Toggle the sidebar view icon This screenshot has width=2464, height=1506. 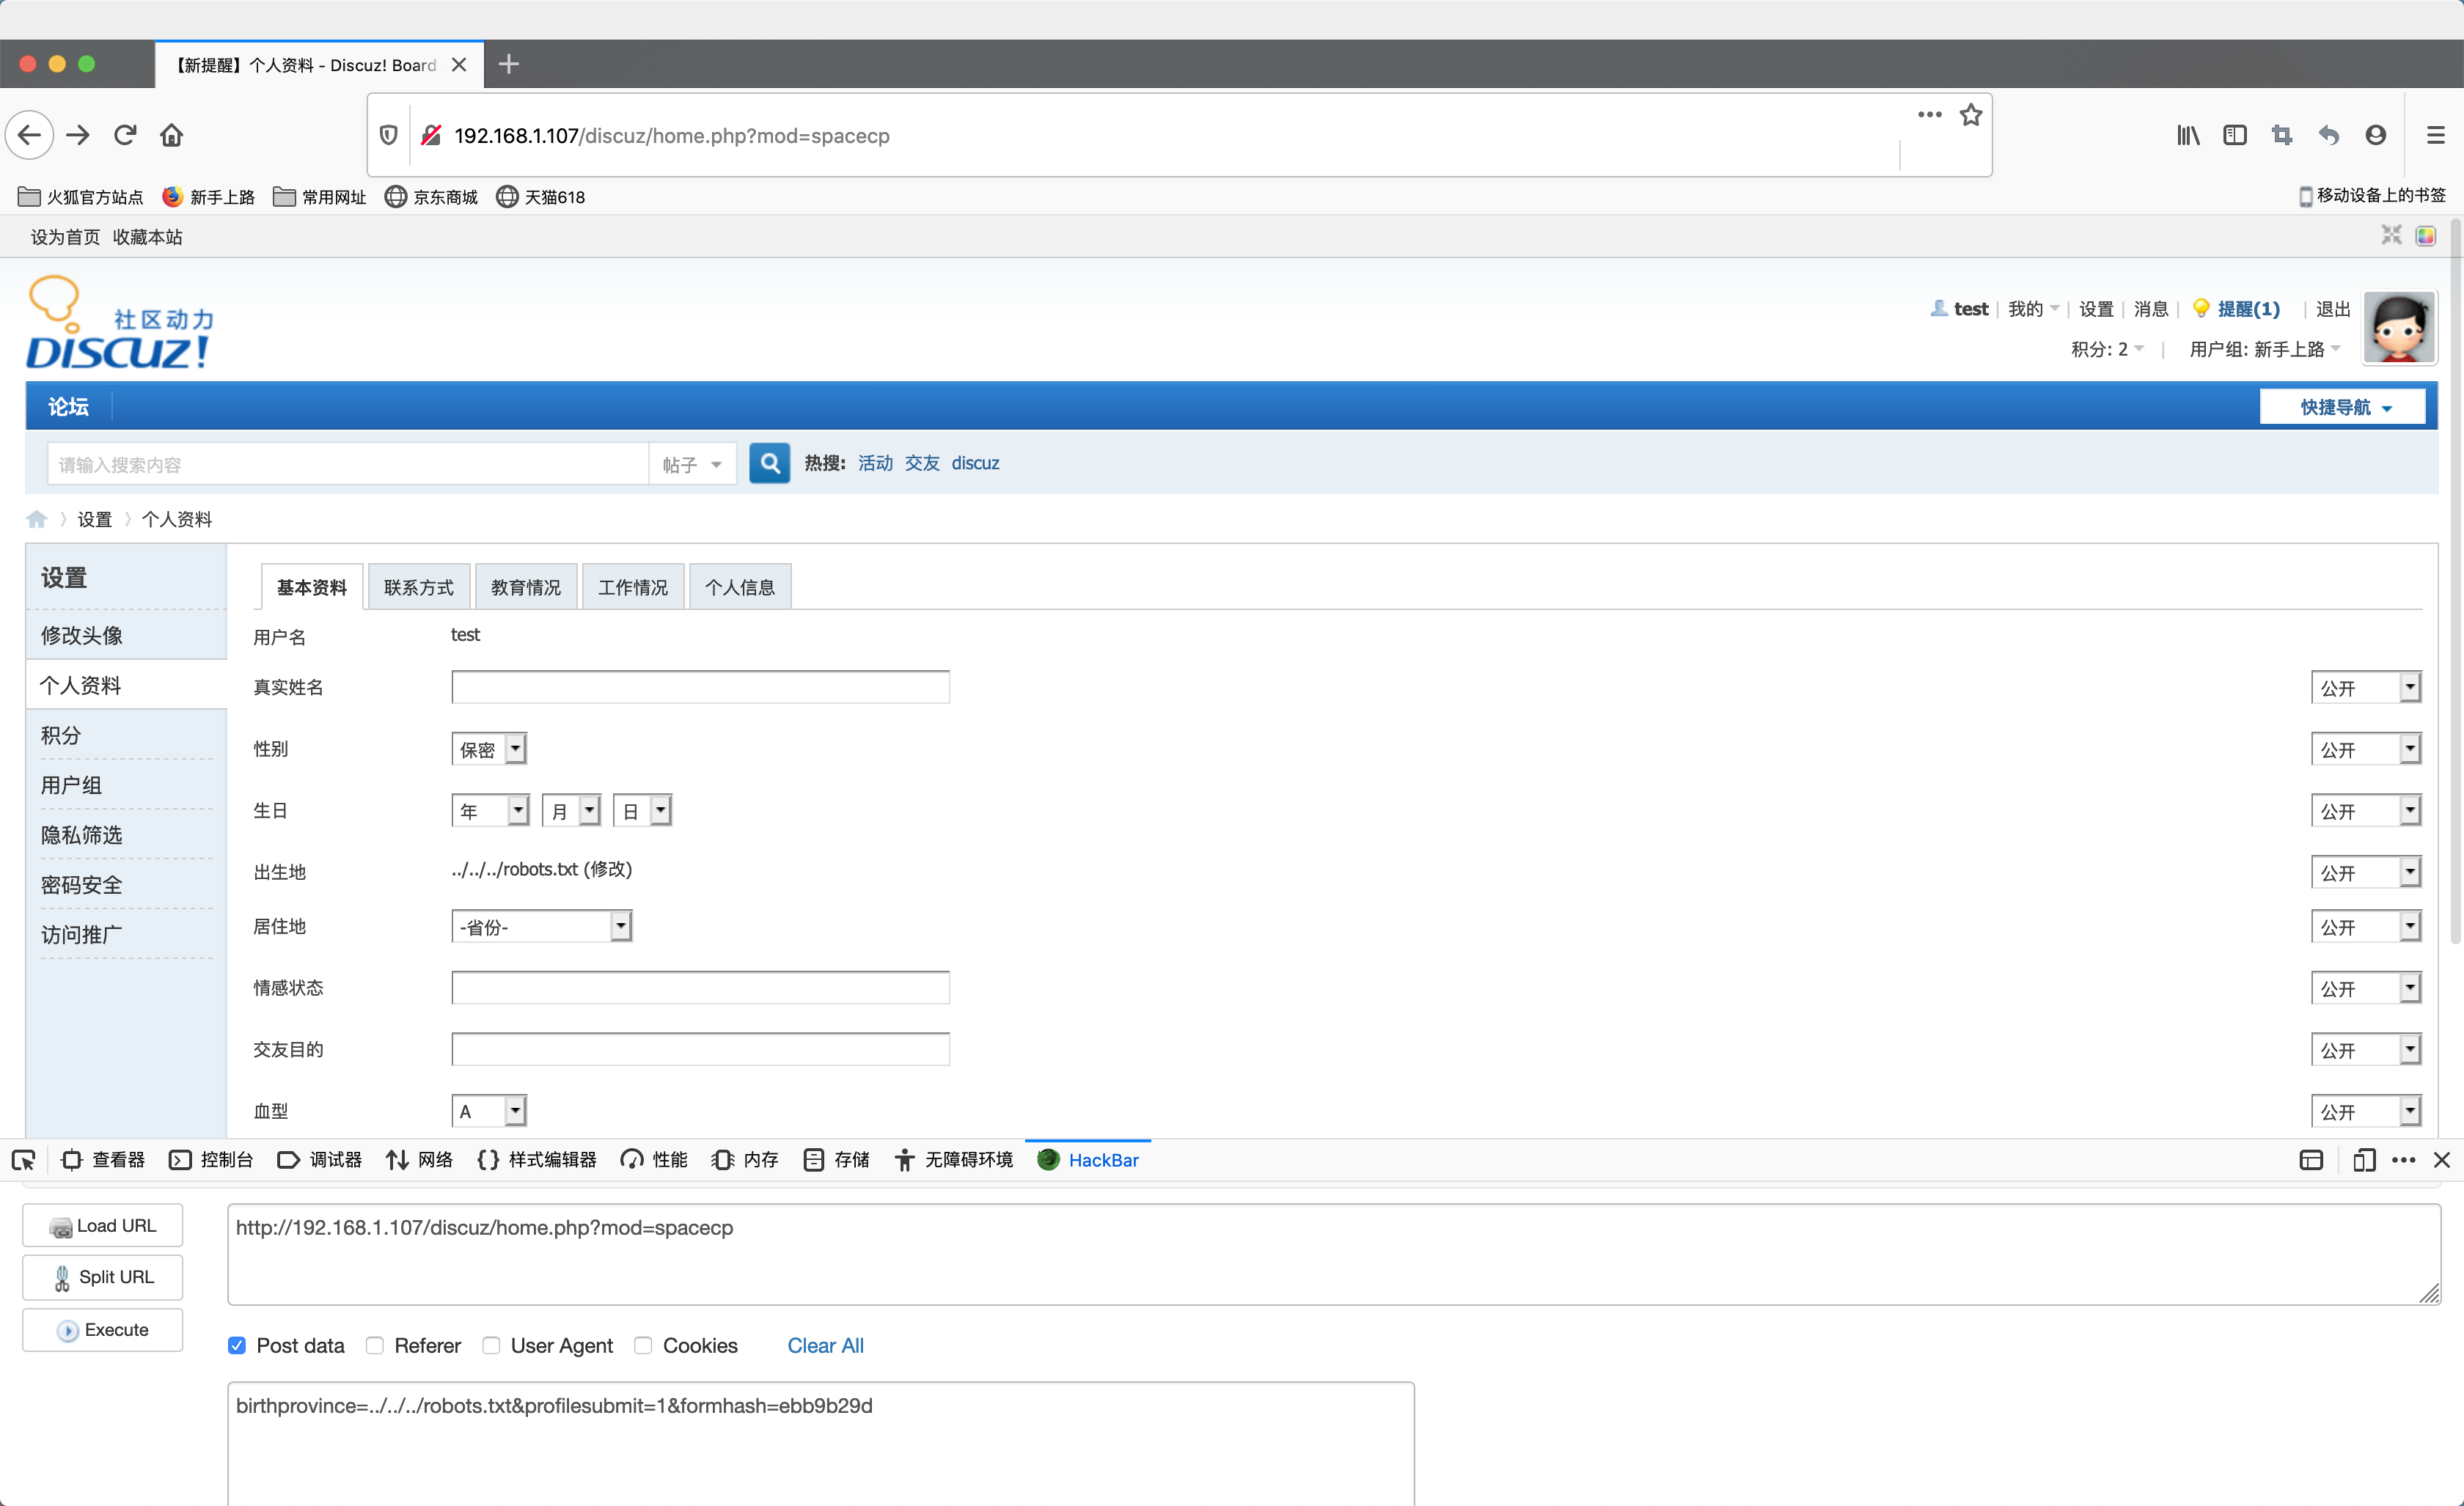pos(2235,135)
